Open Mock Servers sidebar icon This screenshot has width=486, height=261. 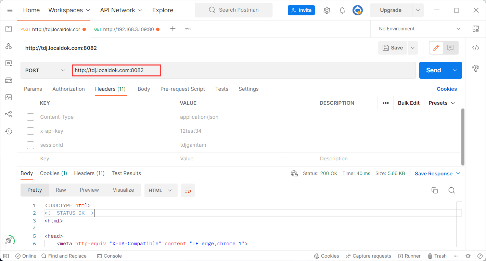pyautogui.click(x=9, y=80)
